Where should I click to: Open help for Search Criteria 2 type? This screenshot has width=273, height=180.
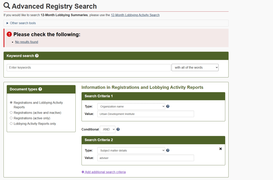168,151
